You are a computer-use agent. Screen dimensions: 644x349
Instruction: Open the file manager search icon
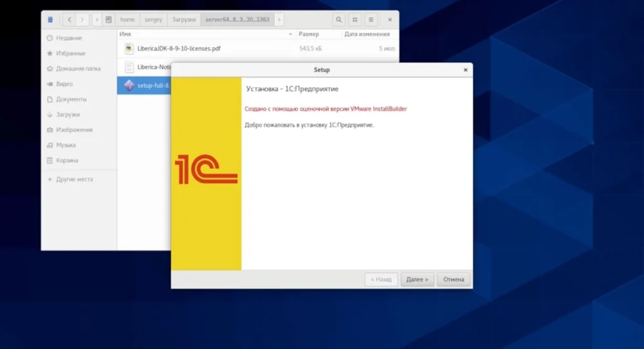pyautogui.click(x=338, y=19)
